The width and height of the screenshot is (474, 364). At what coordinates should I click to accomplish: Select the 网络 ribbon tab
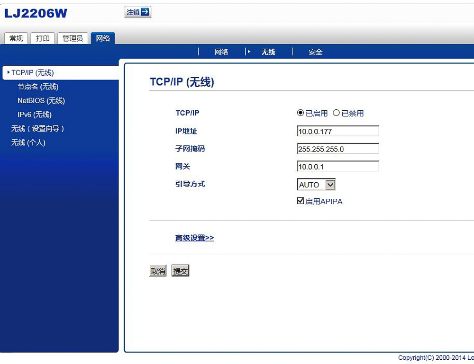pyautogui.click(x=103, y=38)
